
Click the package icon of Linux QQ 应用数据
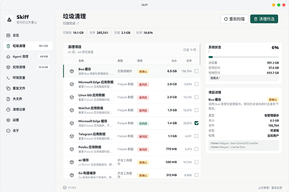72,97
